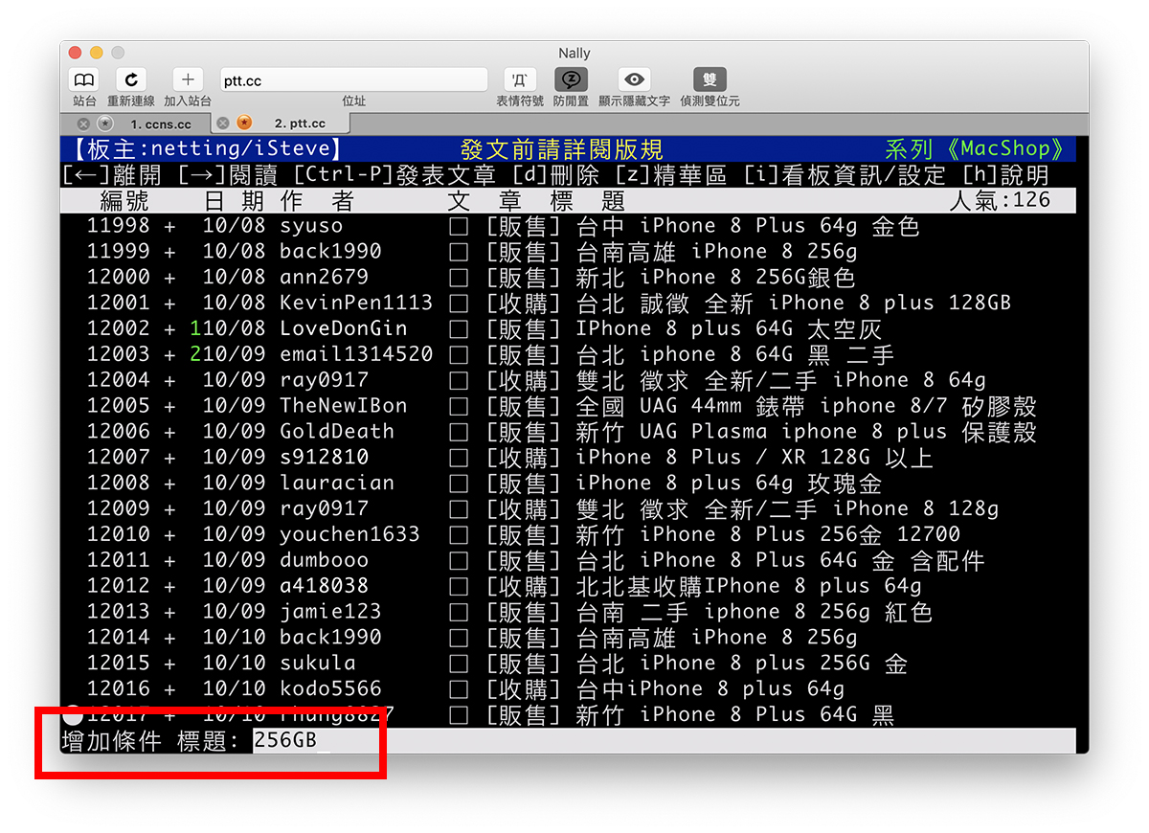Select post 11999 台南高雄 iPhone 8 256g

pos(568,252)
